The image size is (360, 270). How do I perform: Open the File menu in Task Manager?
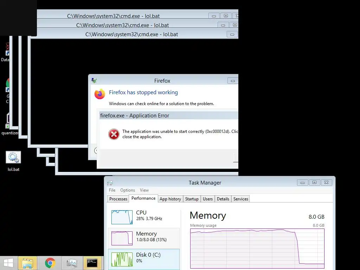point(112,190)
